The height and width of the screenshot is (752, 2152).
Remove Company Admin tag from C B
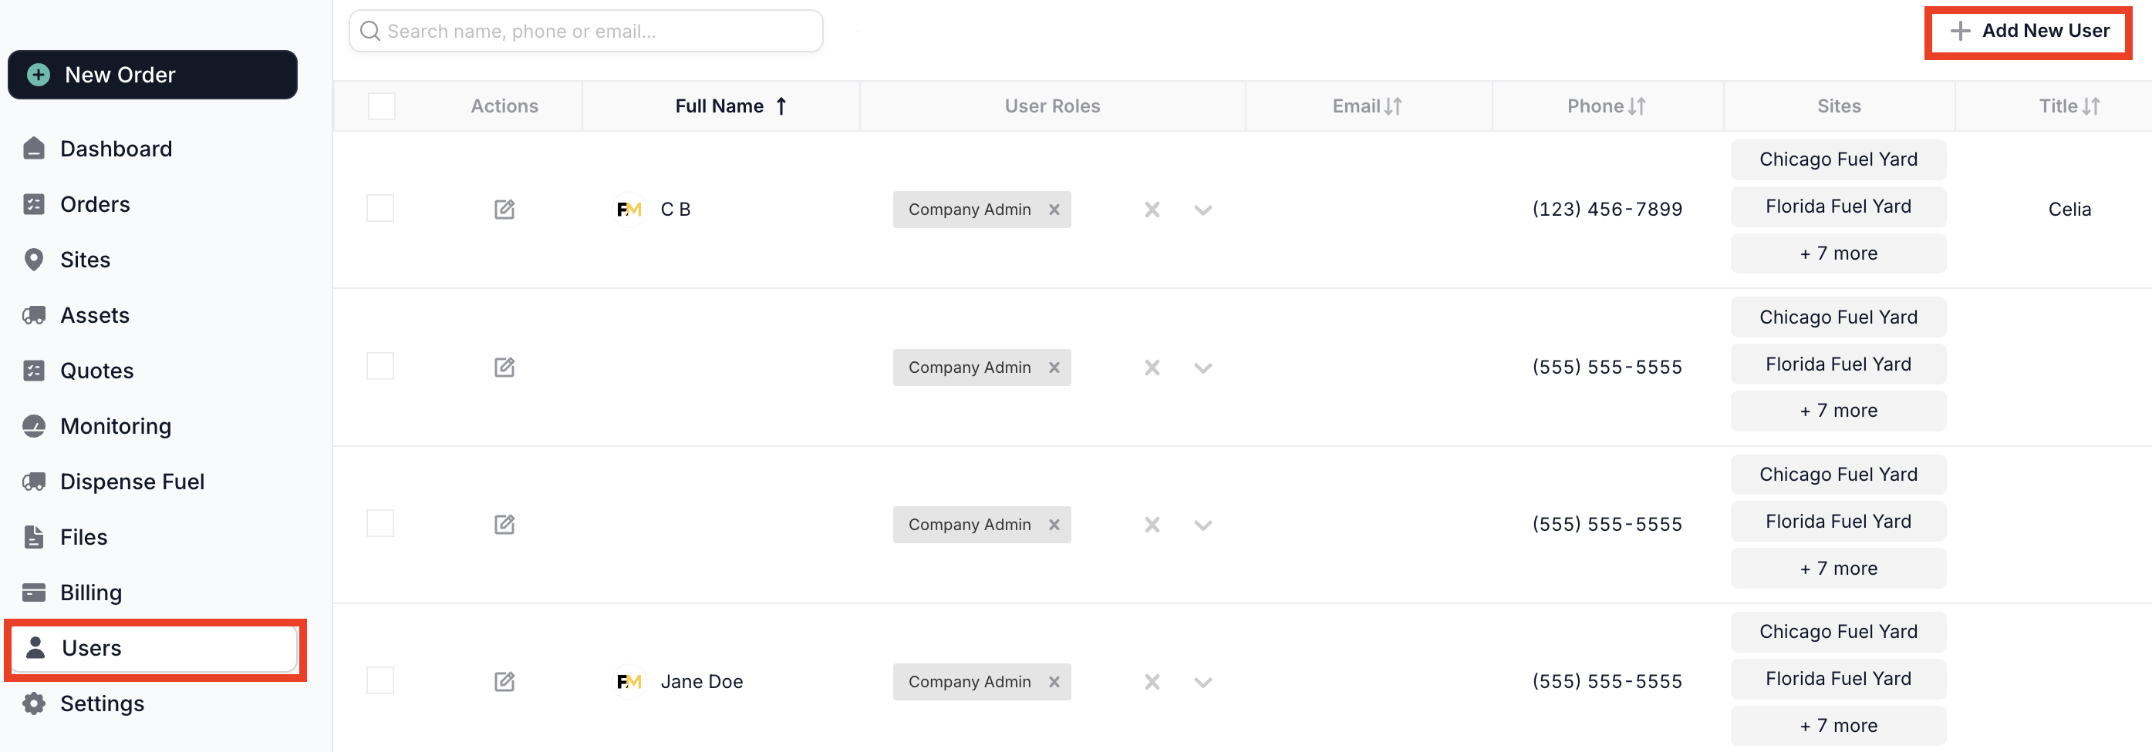tap(1054, 210)
